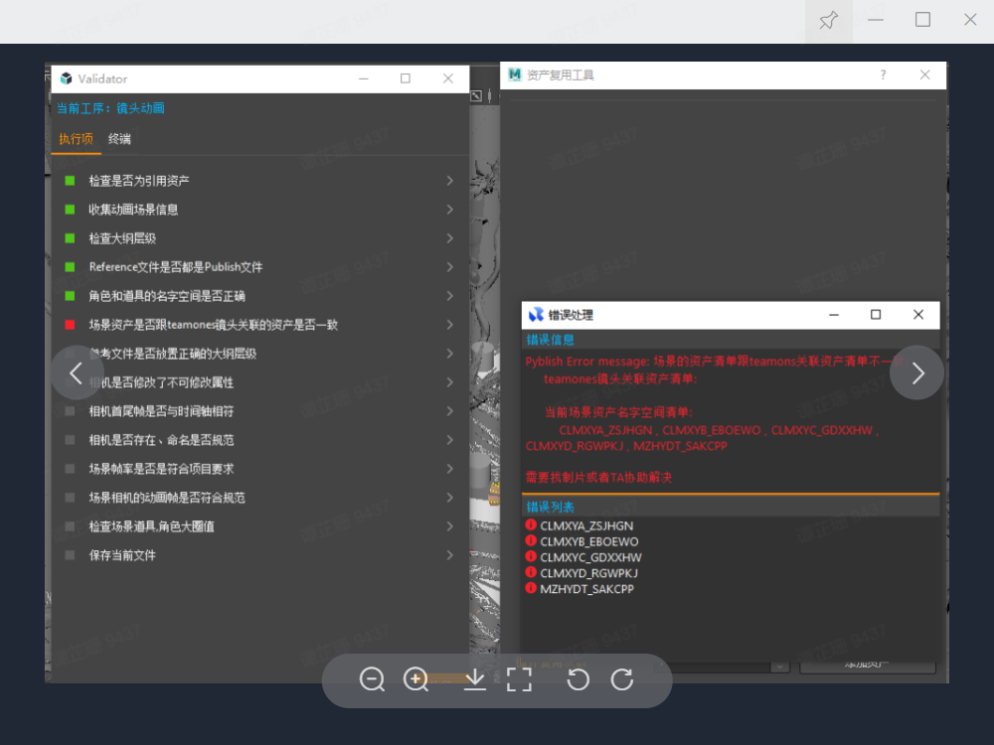Screen dimensions: 994x745
Task: Expand the 检查场景道具,角色大圈值 arrow
Action: (449, 526)
